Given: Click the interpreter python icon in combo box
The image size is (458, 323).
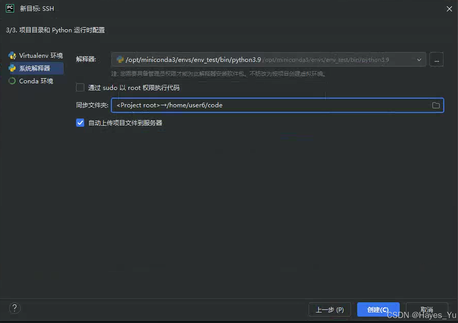Looking at the screenshot, I should 120,59.
